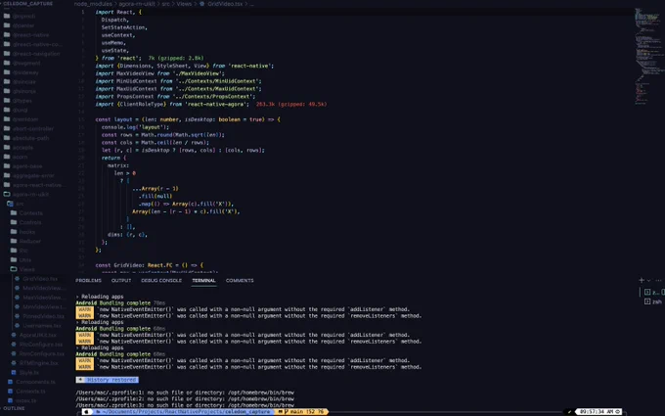Open RtcConfigure.tsx in the explorer

pyautogui.click(x=41, y=345)
